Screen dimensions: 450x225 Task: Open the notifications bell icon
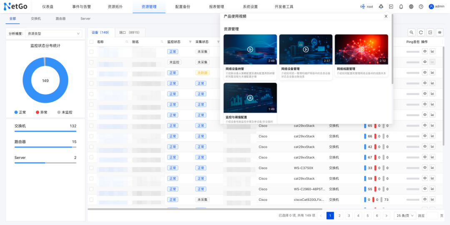(401, 7)
